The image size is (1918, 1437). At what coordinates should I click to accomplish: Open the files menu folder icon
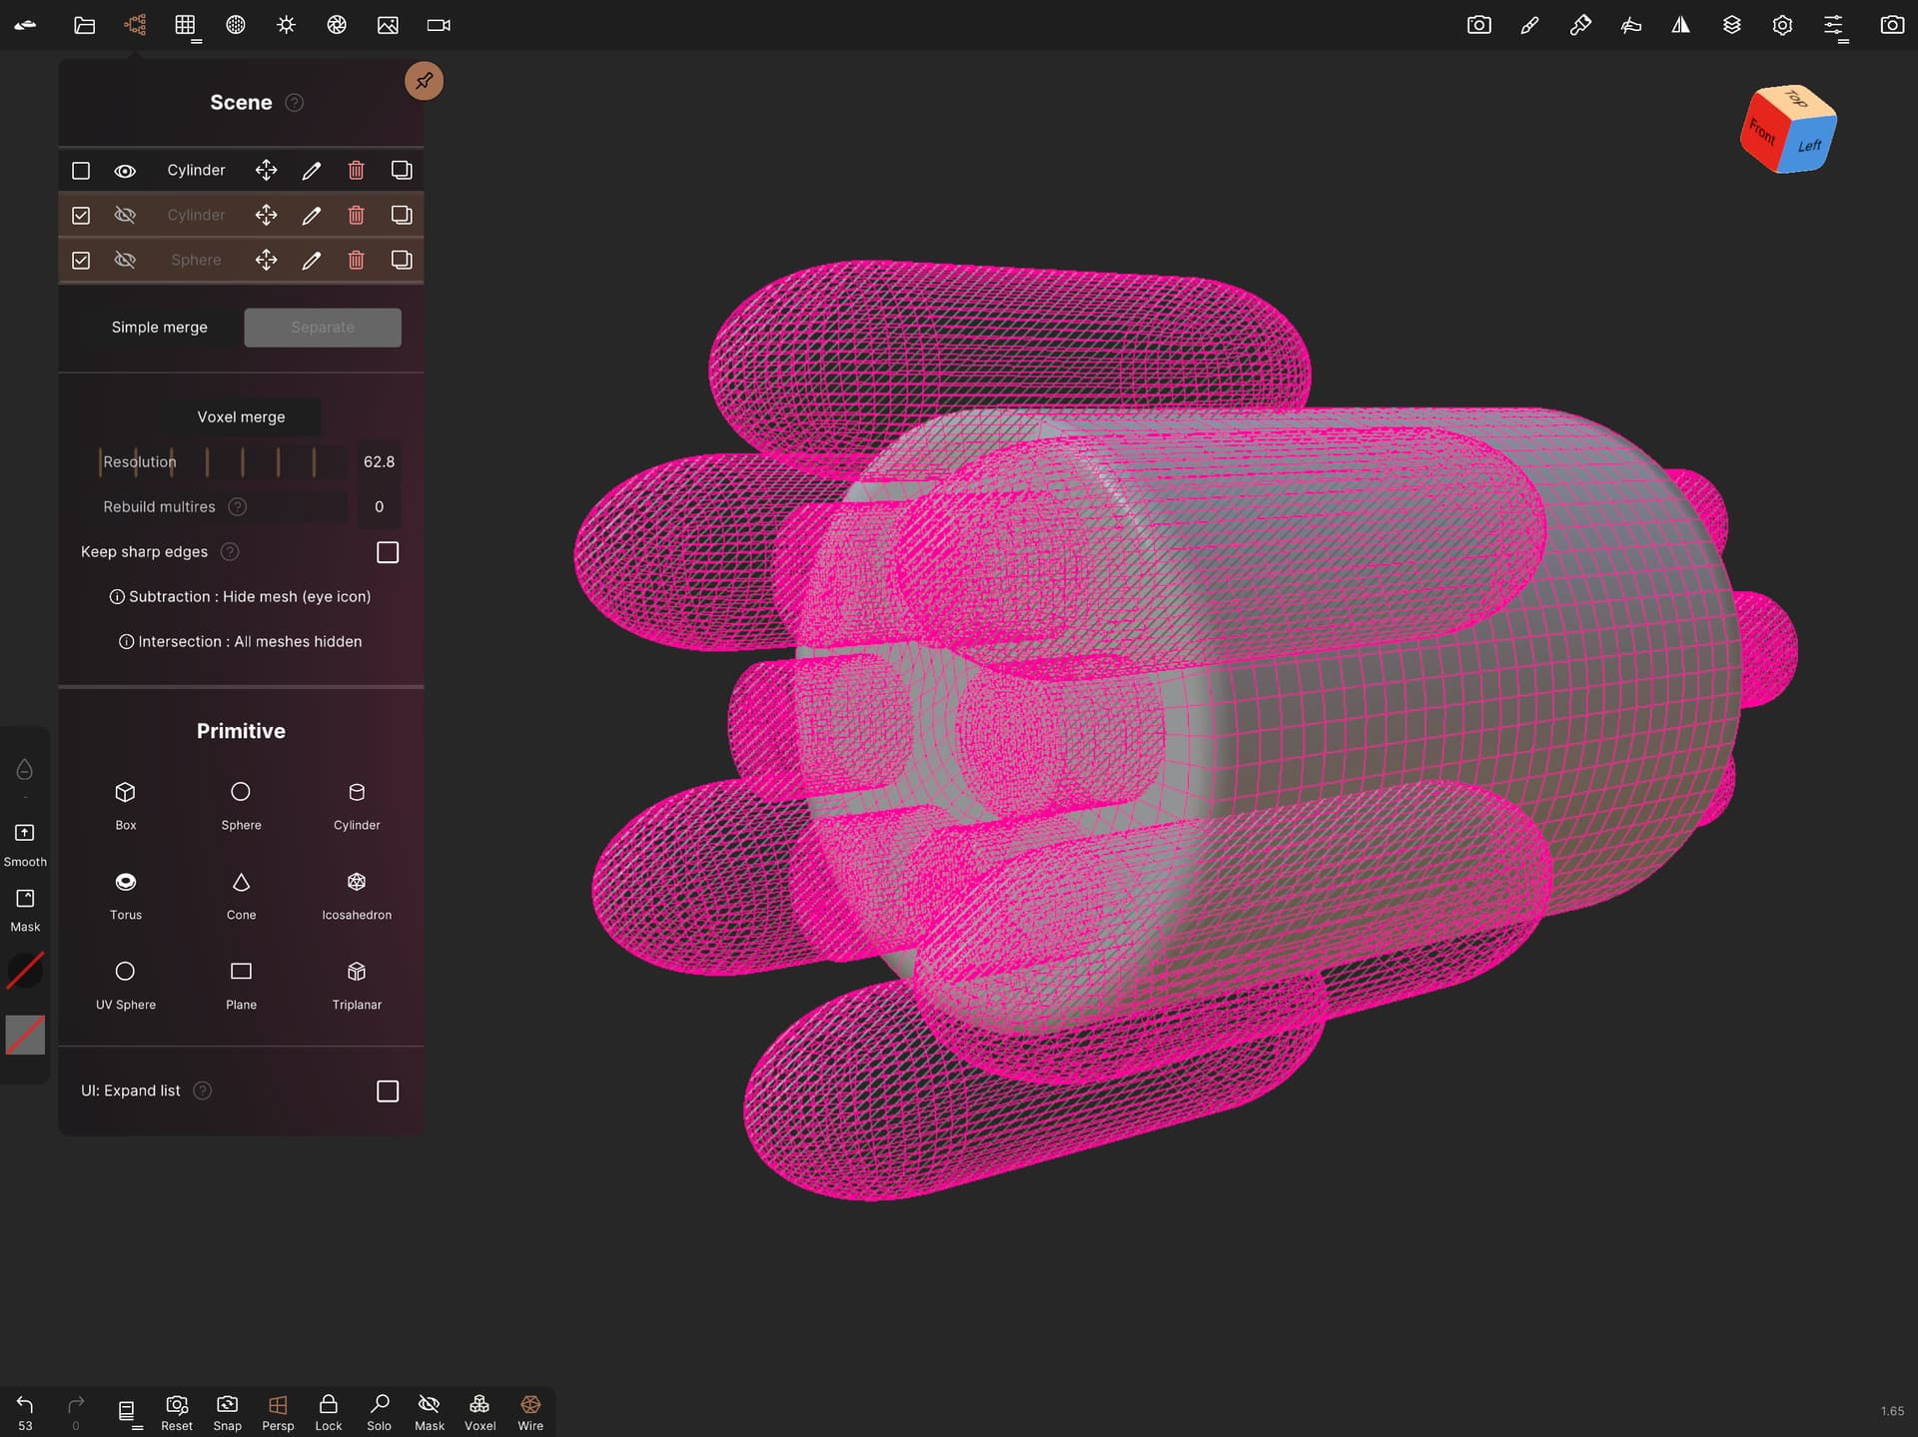(85, 26)
